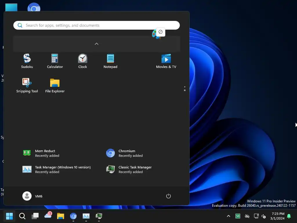This screenshot has height=223, width=297.
Task: Click the power button in Start
Action: (x=169, y=196)
